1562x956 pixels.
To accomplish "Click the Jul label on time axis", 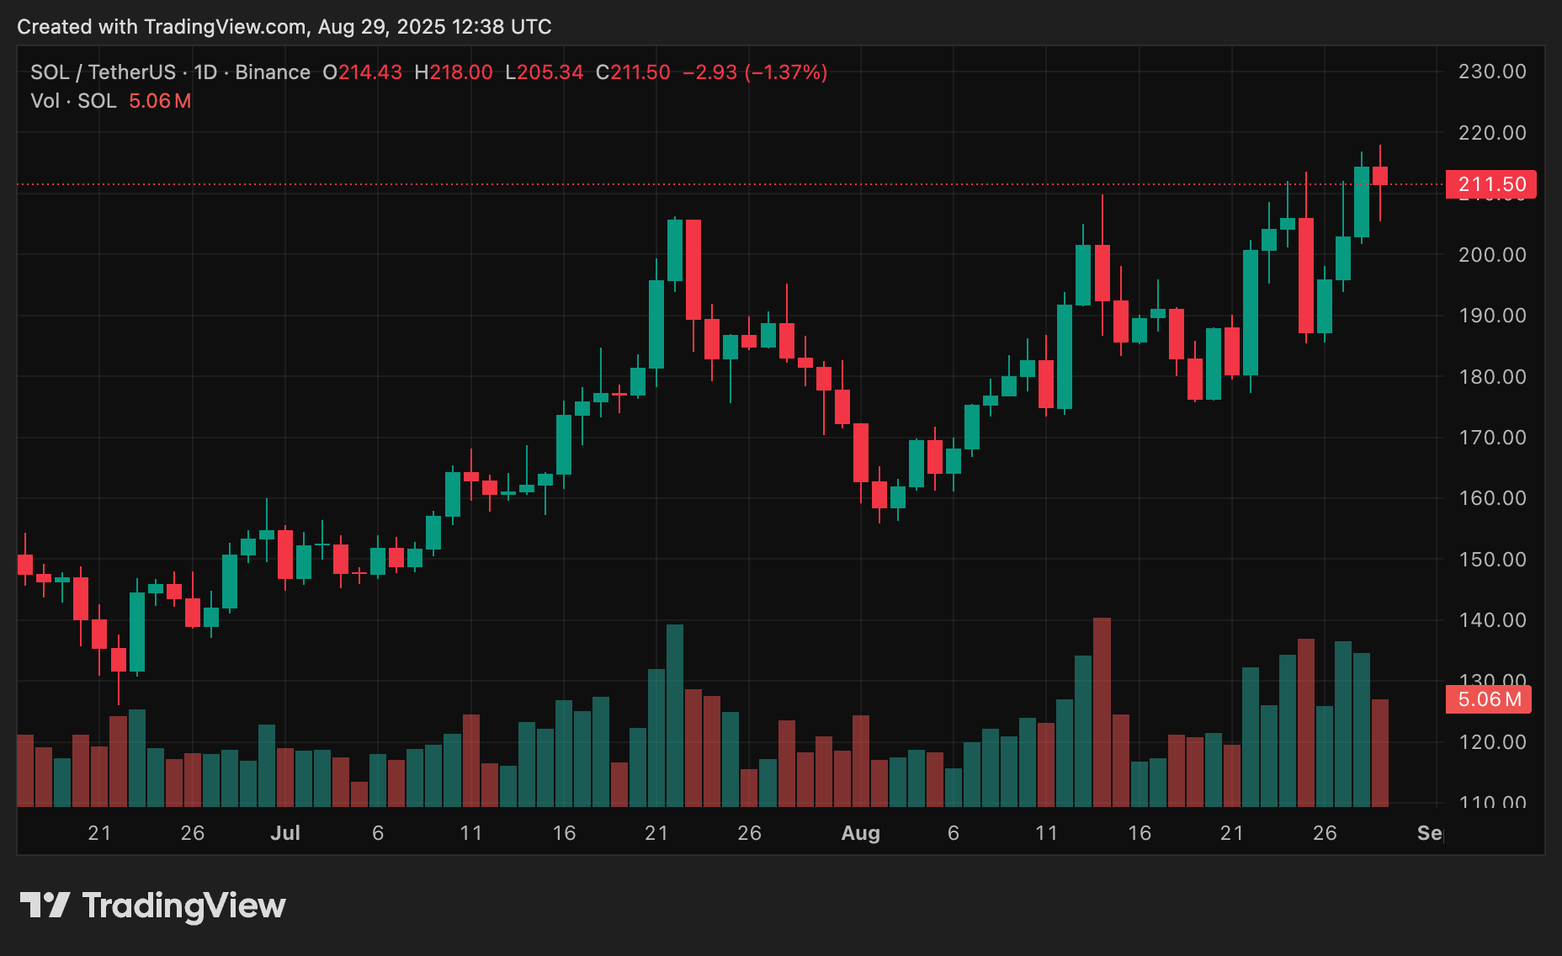I will coord(286,832).
